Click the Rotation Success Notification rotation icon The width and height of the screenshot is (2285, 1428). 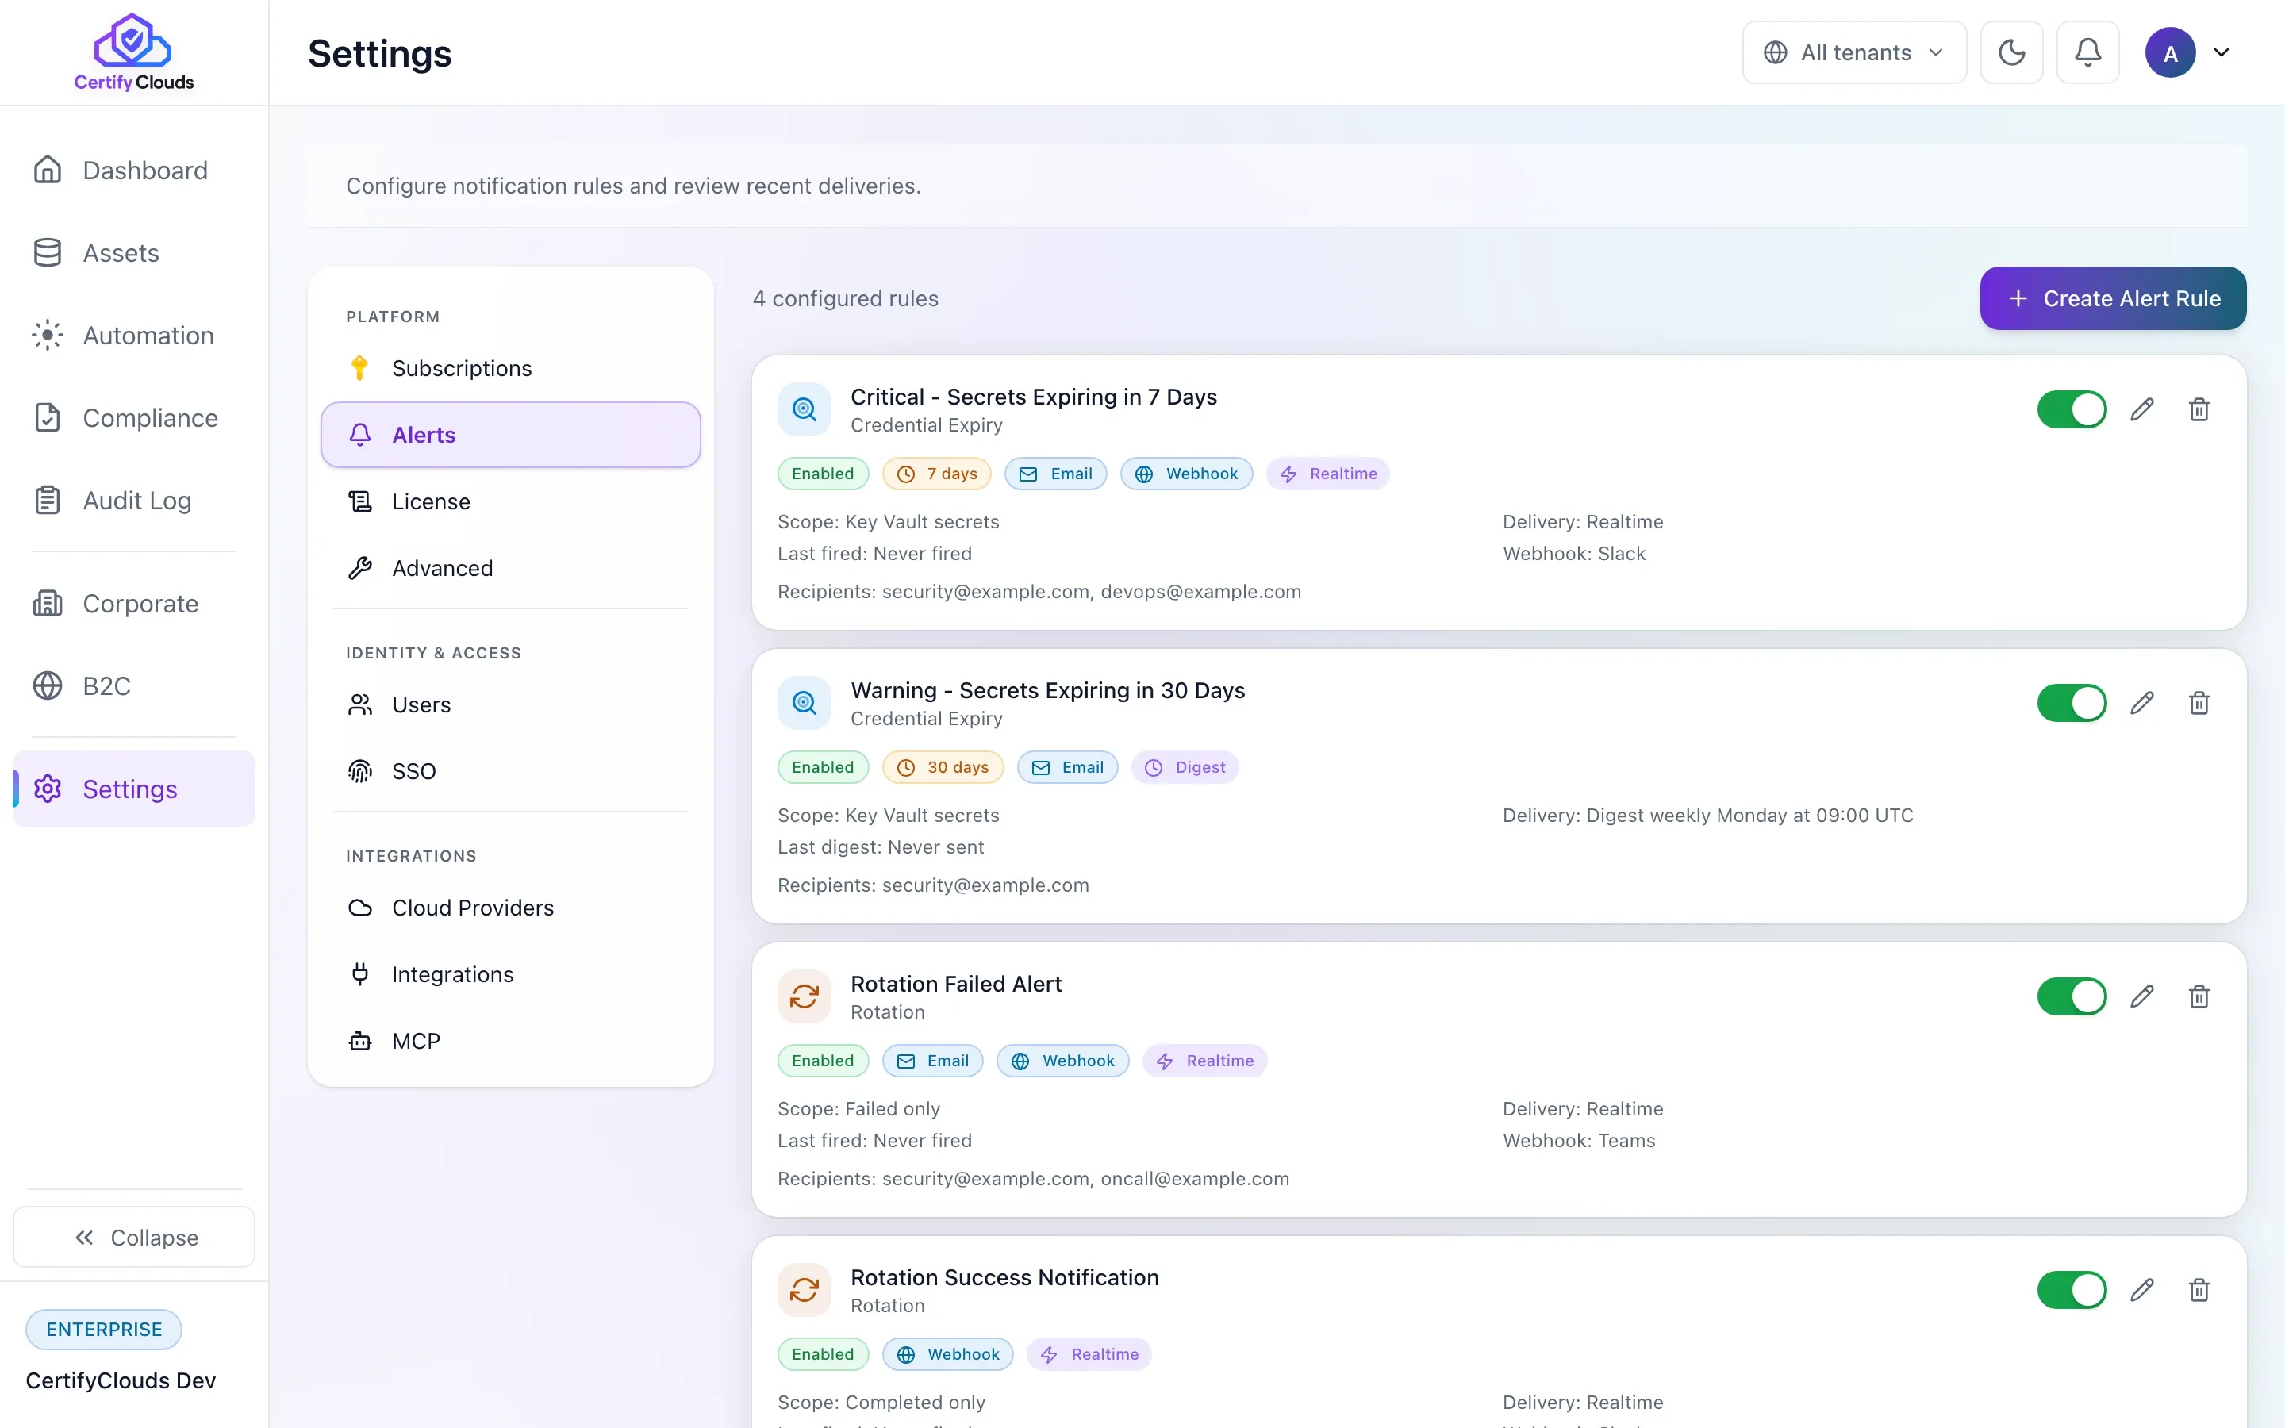click(x=805, y=1290)
